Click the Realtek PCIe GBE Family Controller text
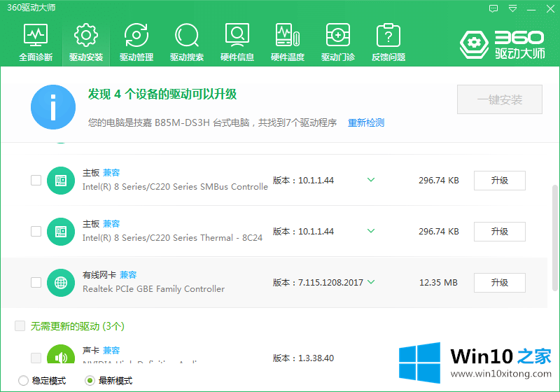The height and width of the screenshot is (392, 560). (153, 289)
